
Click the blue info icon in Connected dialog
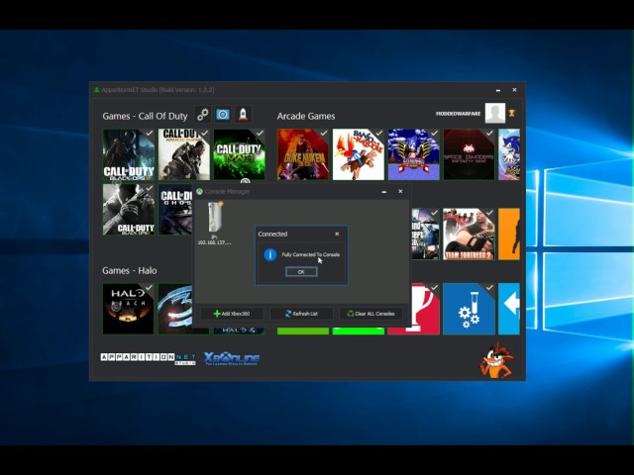[270, 254]
